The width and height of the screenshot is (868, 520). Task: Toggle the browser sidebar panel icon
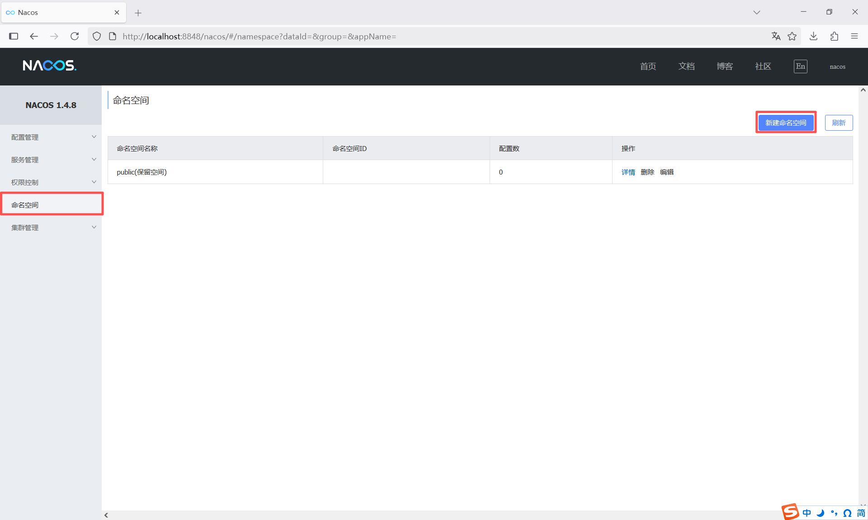[14, 36]
